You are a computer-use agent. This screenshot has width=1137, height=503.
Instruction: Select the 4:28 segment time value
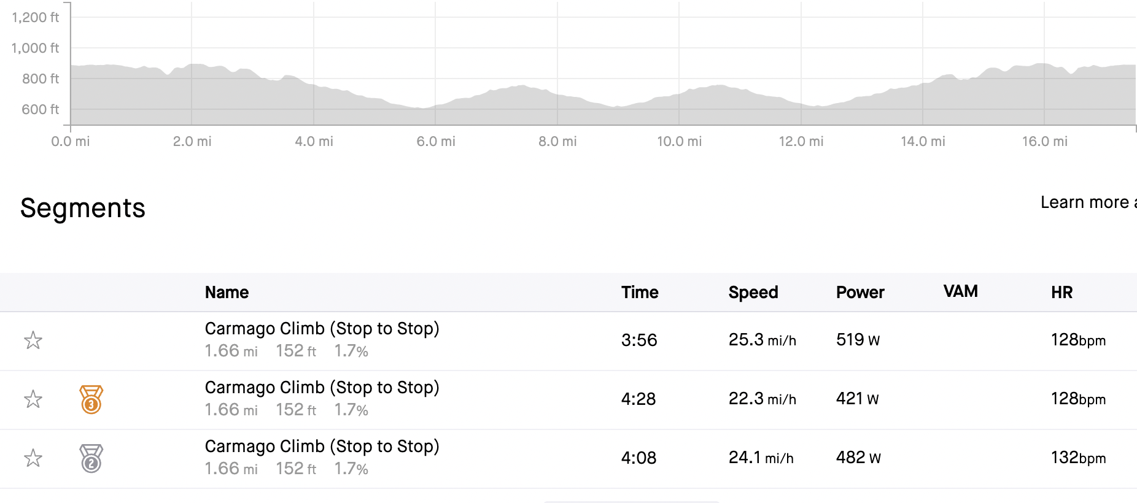point(640,399)
